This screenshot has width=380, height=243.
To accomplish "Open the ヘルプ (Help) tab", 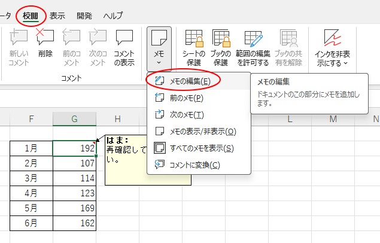I will pos(113,16).
